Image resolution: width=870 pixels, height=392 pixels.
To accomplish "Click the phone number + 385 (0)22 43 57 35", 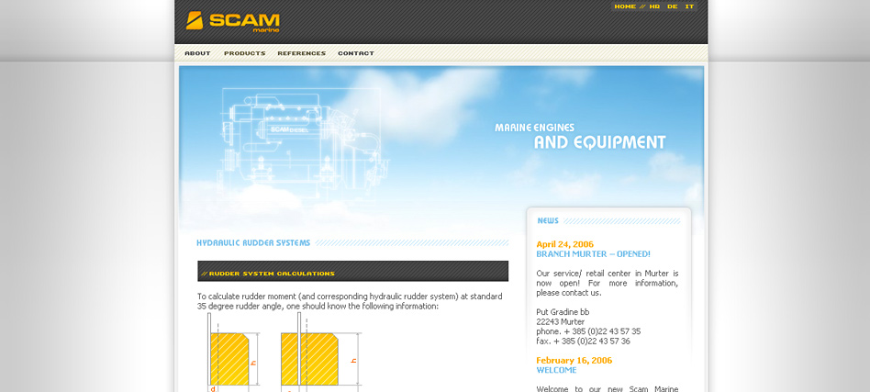I will [588, 331].
